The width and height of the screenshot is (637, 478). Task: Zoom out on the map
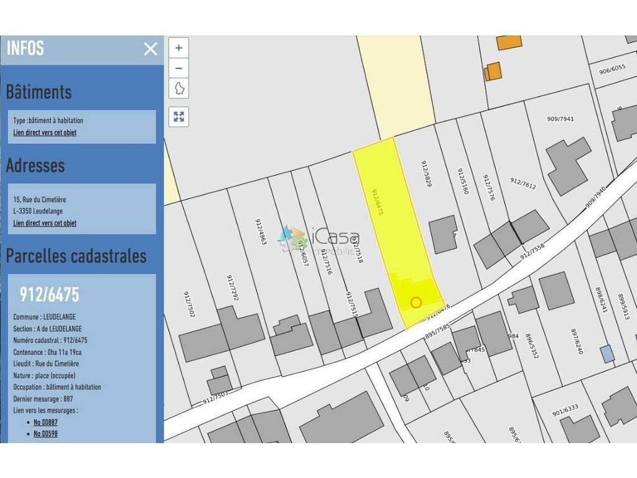tap(179, 68)
